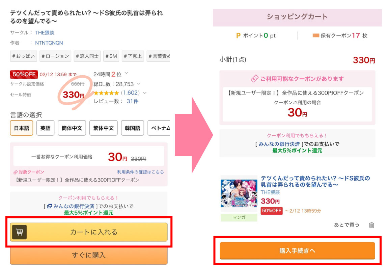388x270 pixels.
Task: Click the external link icon beside みんなの銀行決済
Action: click(x=49, y=206)
